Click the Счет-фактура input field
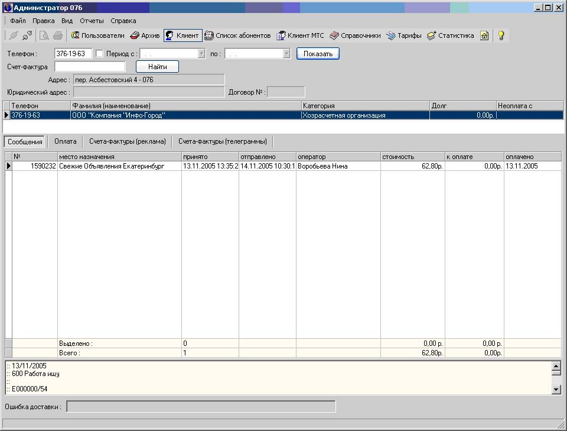Screen dimensions: 567x431 [90, 67]
